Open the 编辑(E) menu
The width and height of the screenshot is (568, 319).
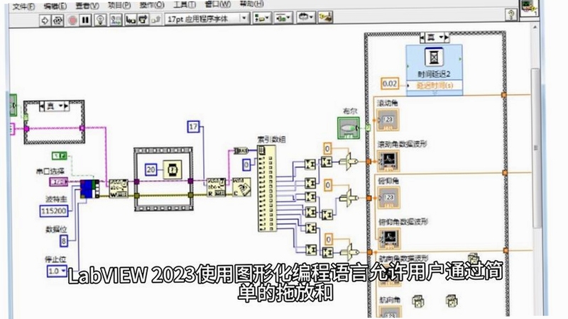pos(55,6)
